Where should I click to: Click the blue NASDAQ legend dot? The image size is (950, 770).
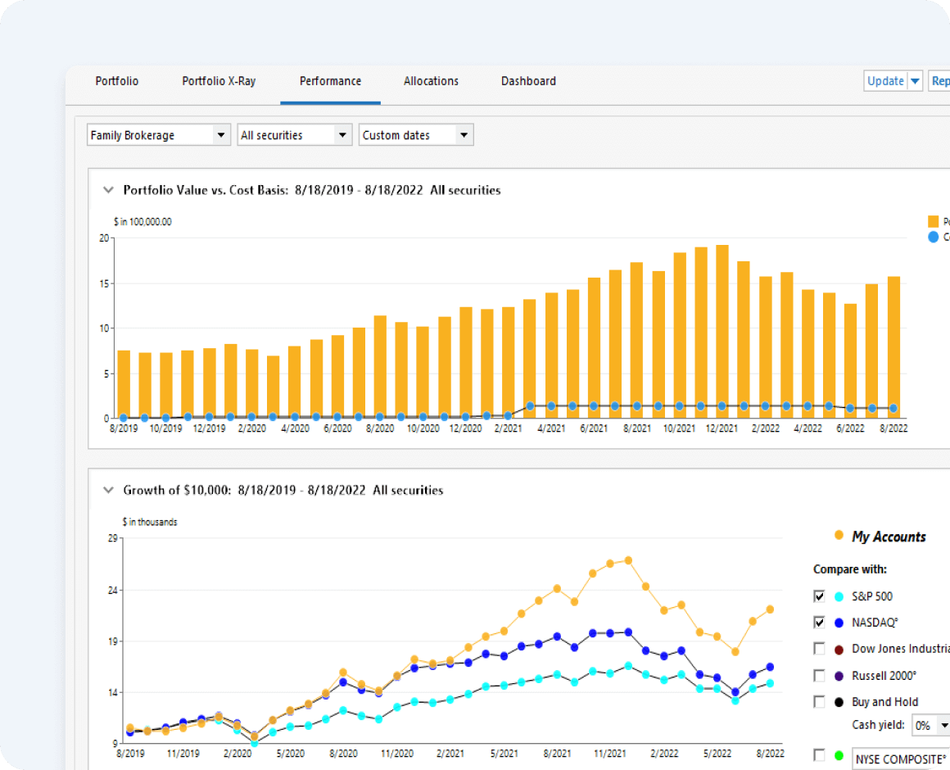click(838, 623)
